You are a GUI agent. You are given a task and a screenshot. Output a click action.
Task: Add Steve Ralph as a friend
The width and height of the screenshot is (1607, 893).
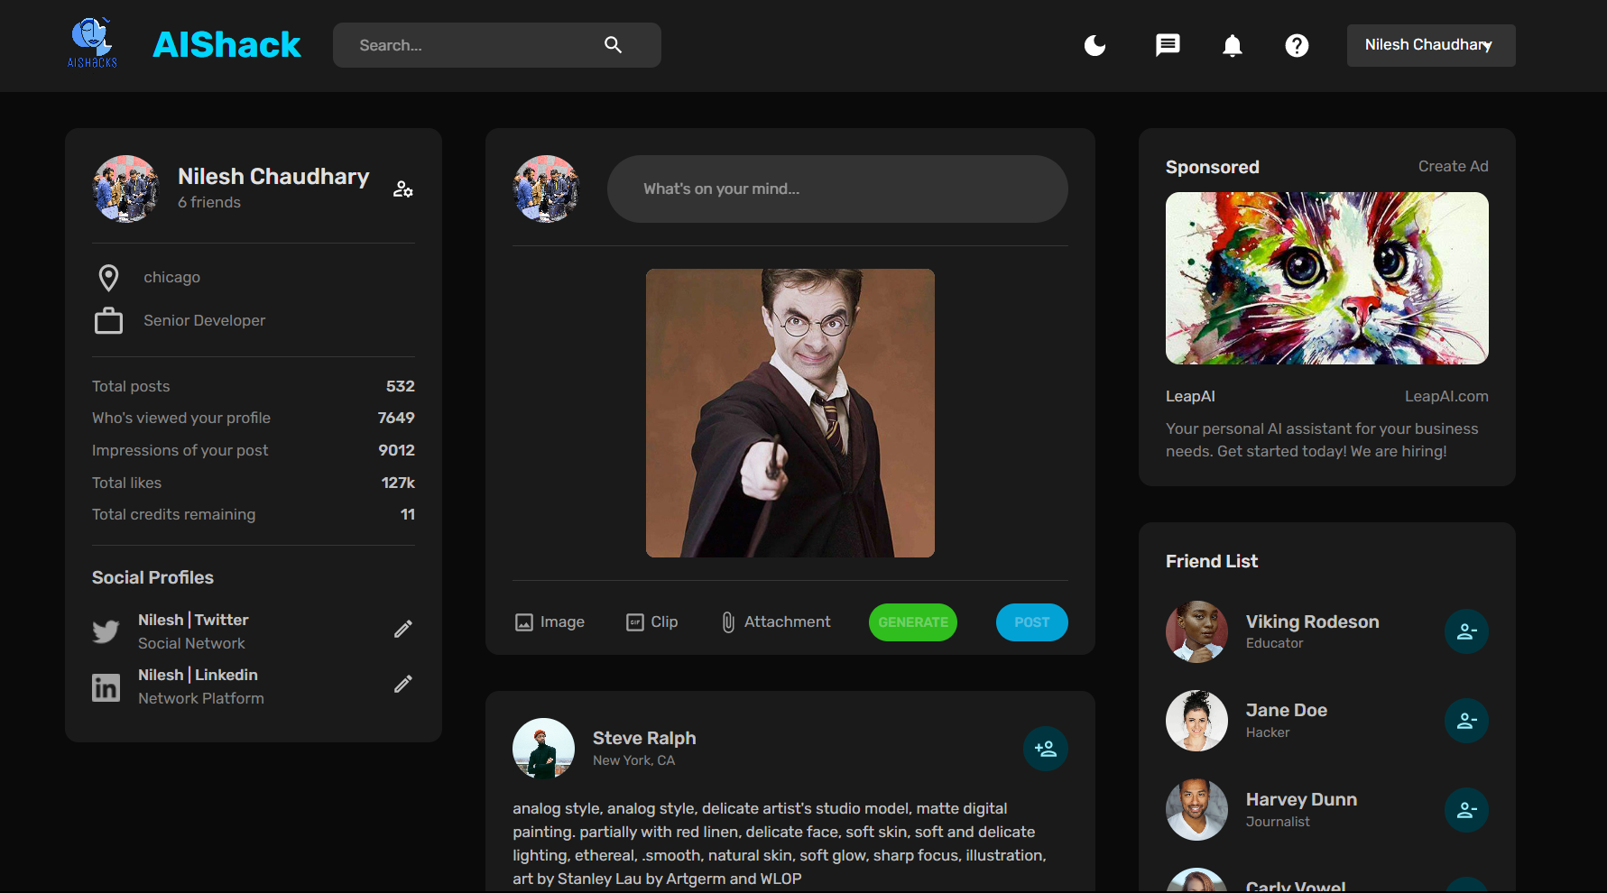tap(1045, 748)
